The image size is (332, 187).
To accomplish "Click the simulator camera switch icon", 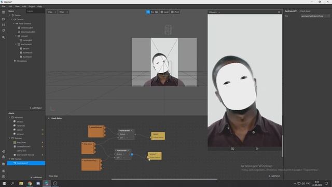I will tap(232, 149).
